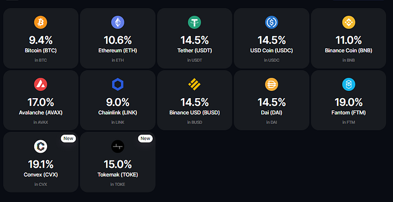Choose the blue USD Coin icon
393x202 pixels.
point(271,22)
